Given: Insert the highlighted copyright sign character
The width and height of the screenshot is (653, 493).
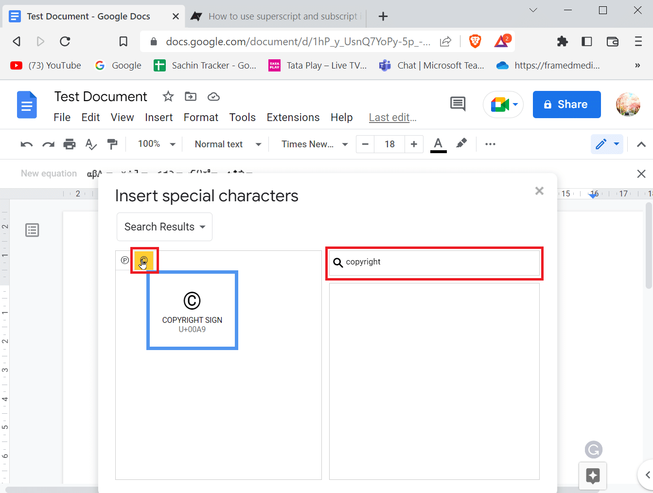Looking at the screenshot, I should 144,260.
